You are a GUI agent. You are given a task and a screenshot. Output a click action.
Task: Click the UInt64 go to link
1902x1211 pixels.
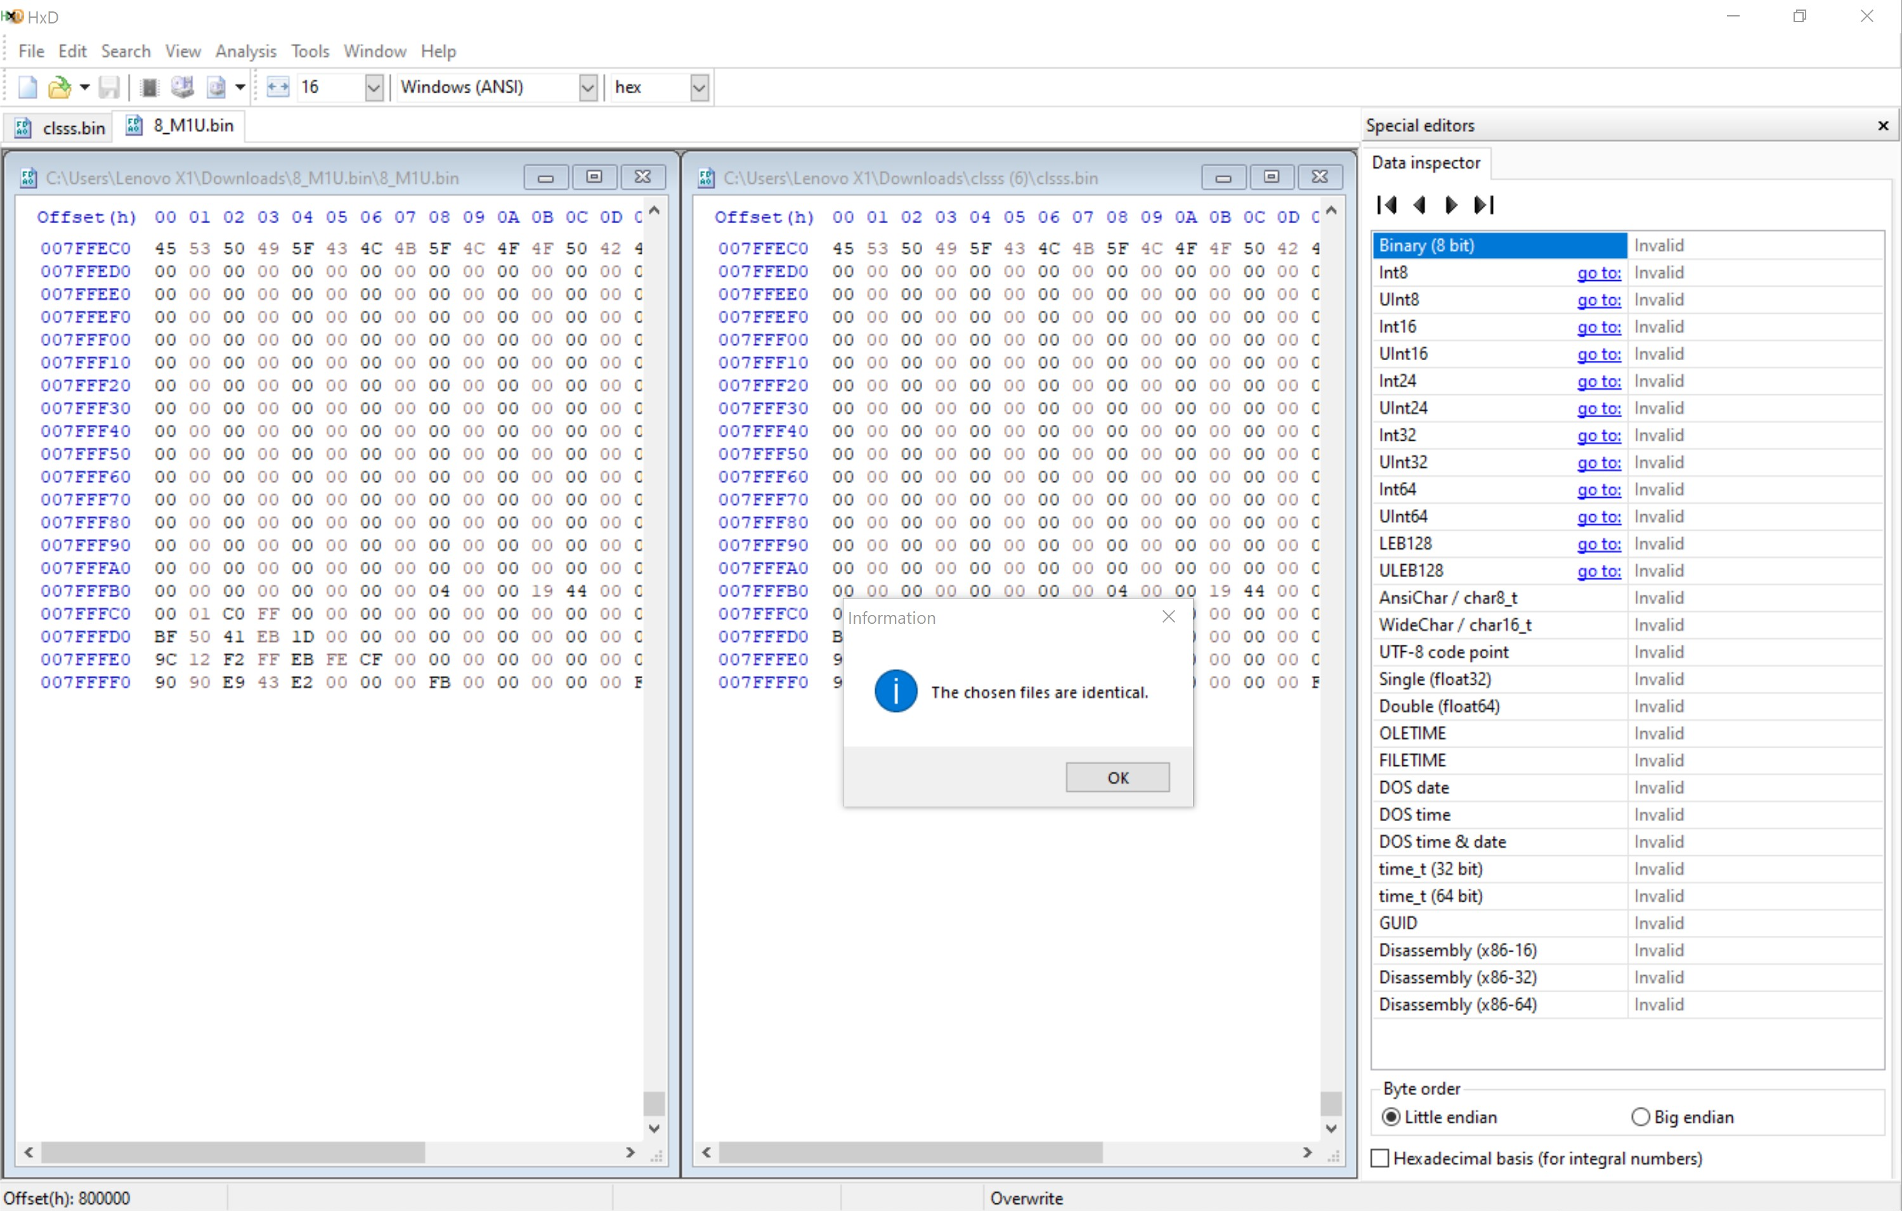point(1599,516)
